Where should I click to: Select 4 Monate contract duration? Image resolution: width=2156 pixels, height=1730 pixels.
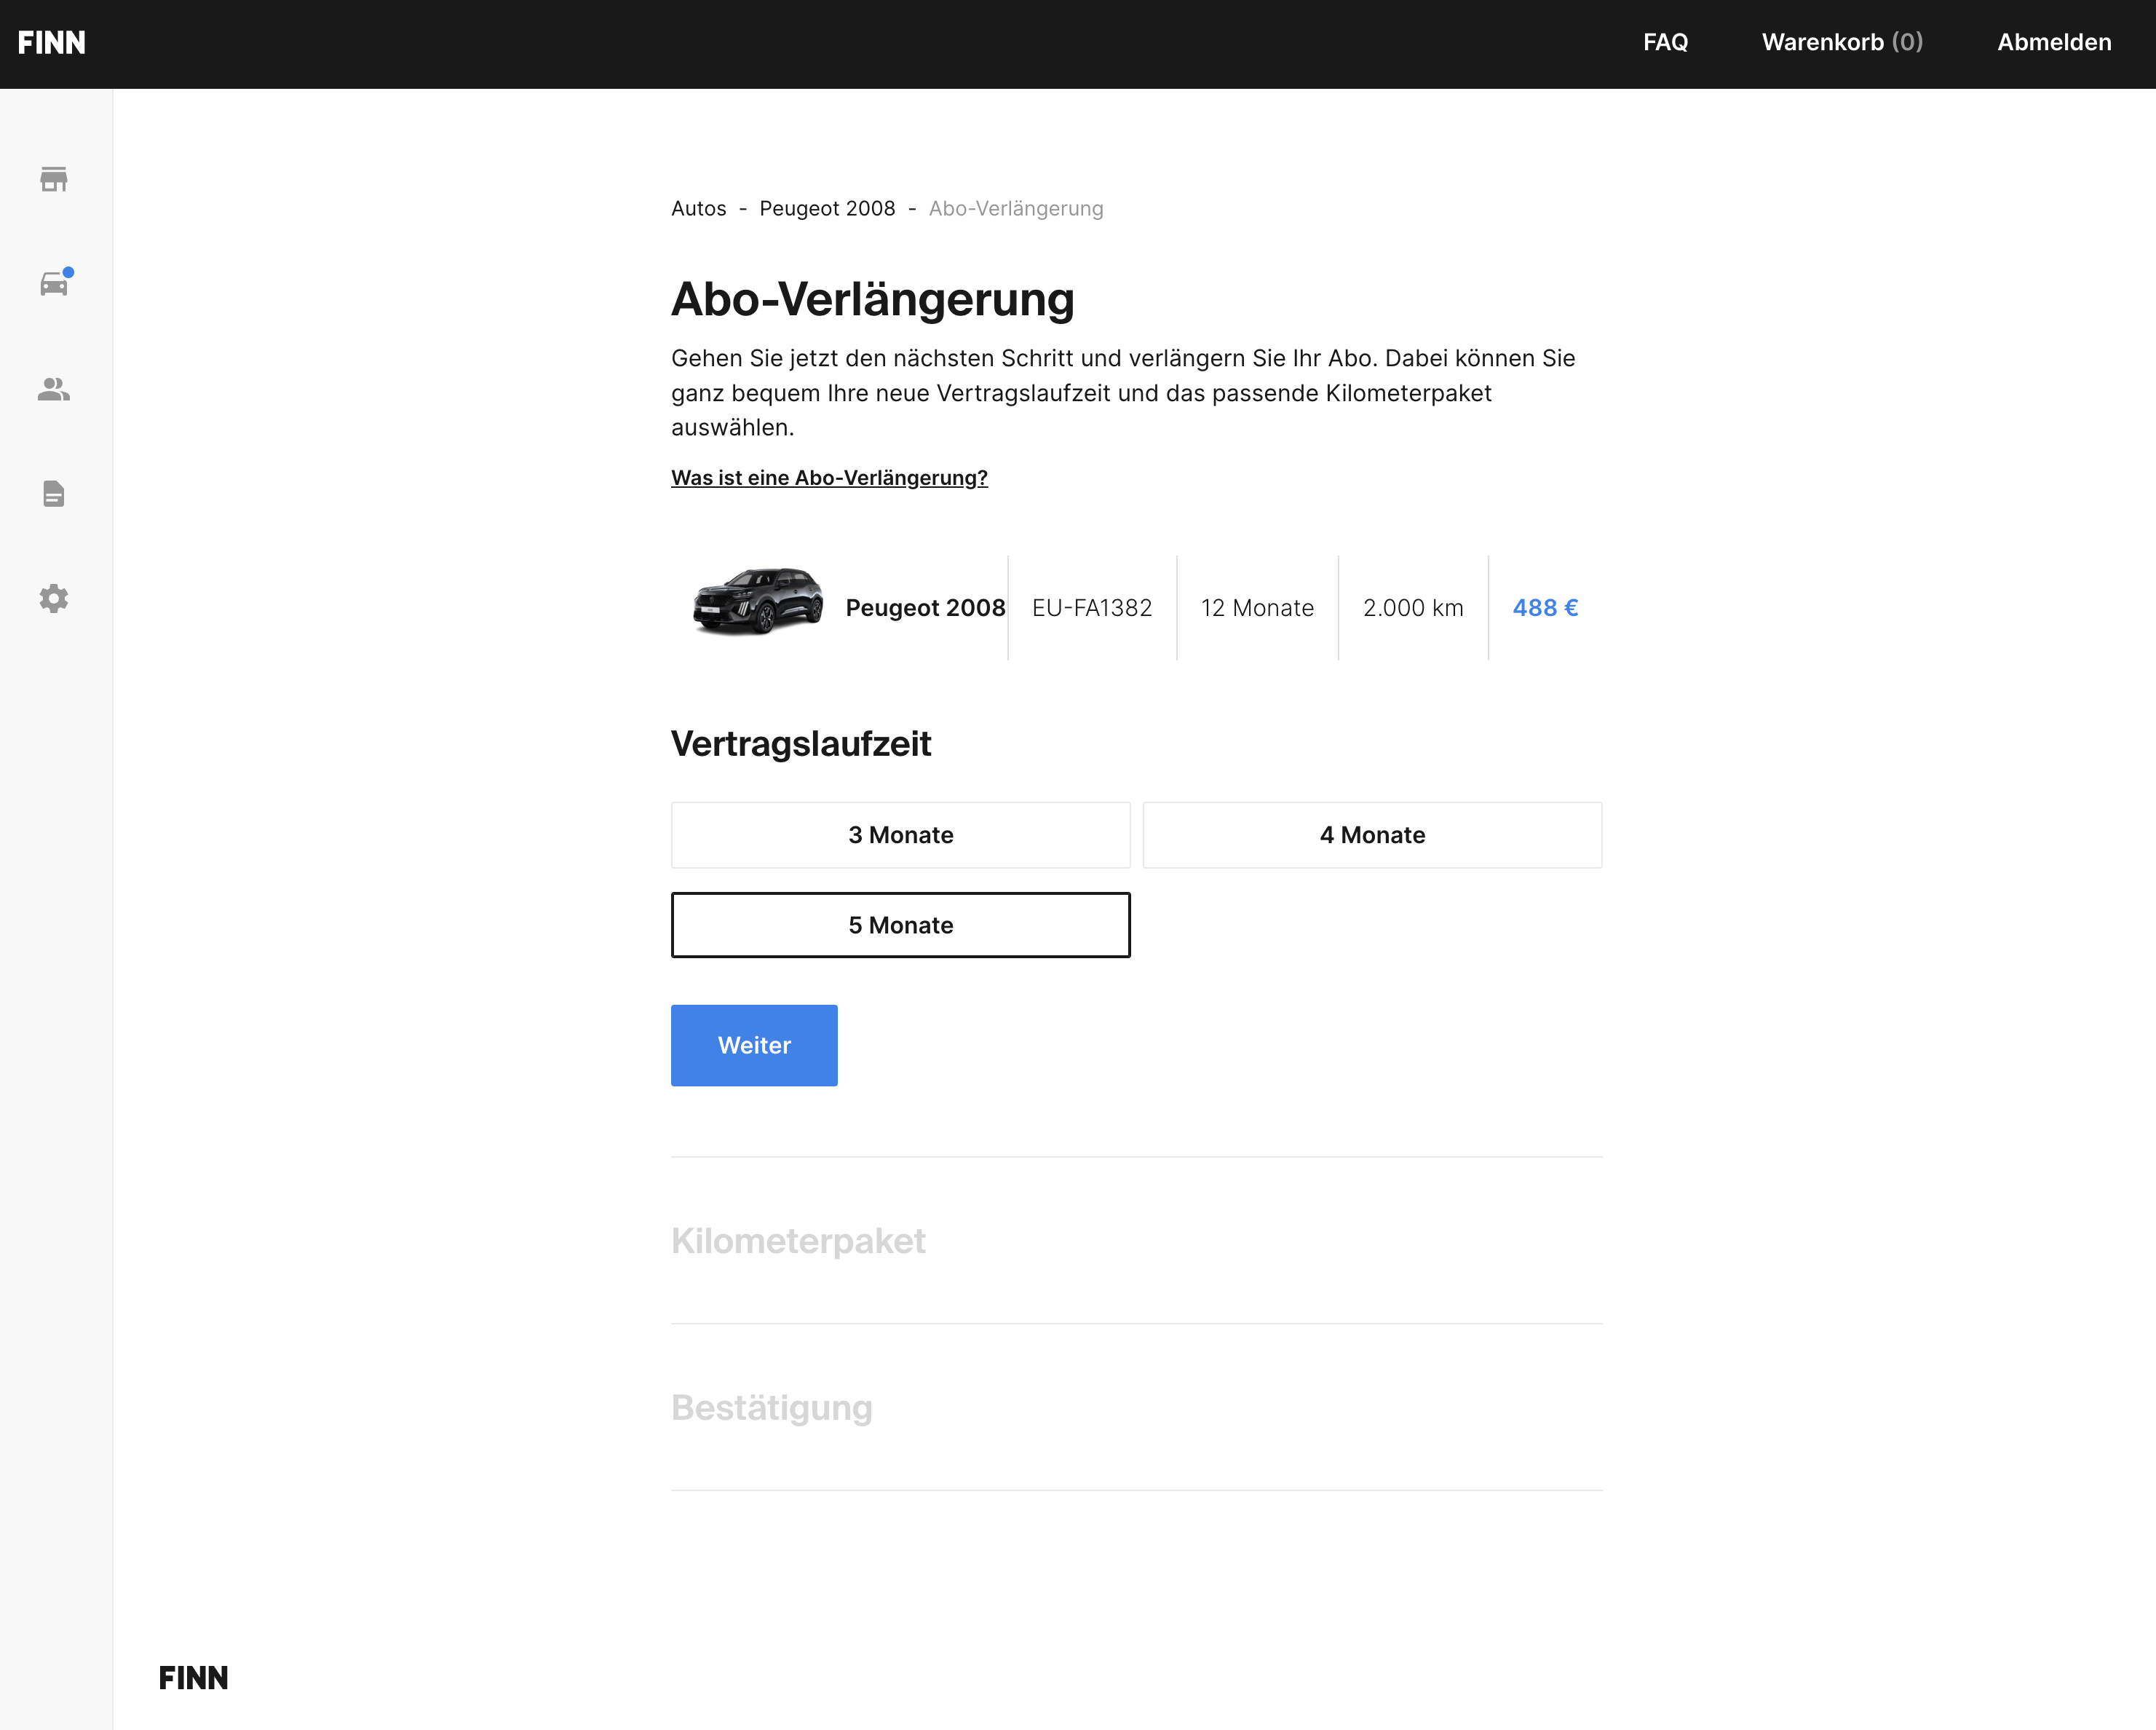[1372, 834]
